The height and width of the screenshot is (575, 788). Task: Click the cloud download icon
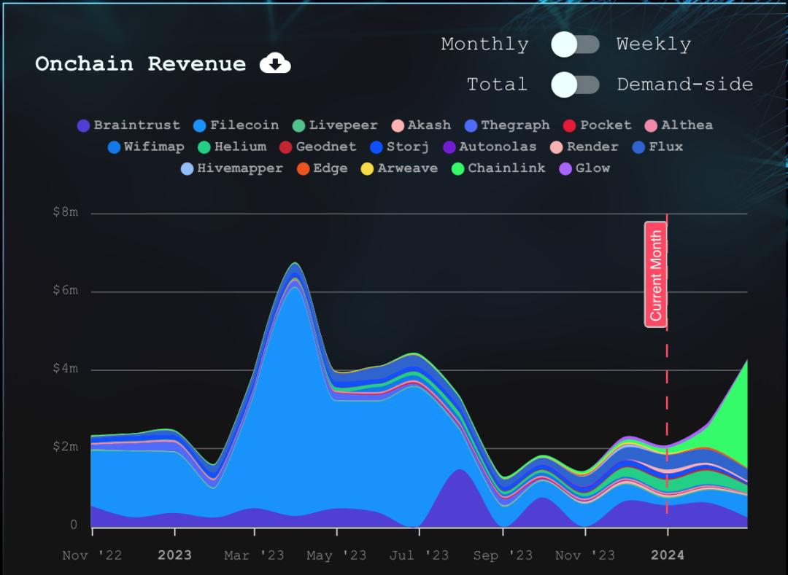pos(275,64)
